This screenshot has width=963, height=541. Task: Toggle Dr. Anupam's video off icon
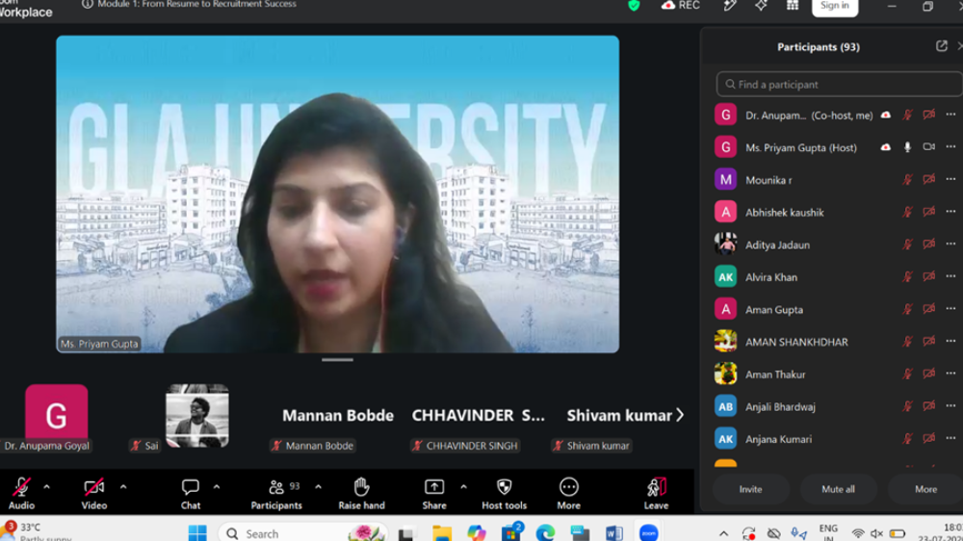tap(929, 115)
